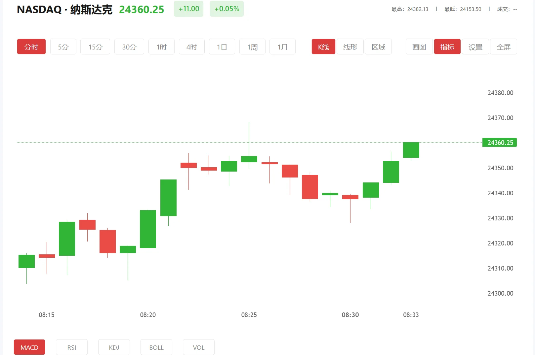
Task: Enter 全屏 fullscreen mode
Action: pos(503,47)
